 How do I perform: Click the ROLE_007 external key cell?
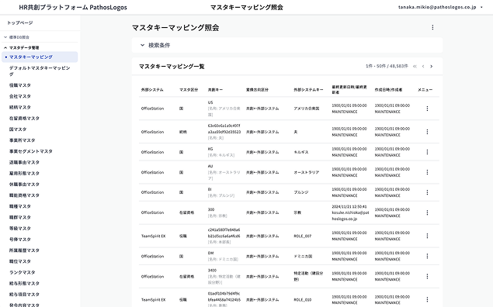(303, 236)
